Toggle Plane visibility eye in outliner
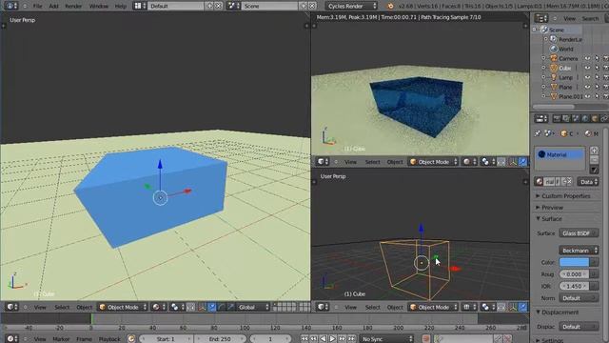This screenshot has width=609, height=343. pyautogui.click(x=587, y=87)
